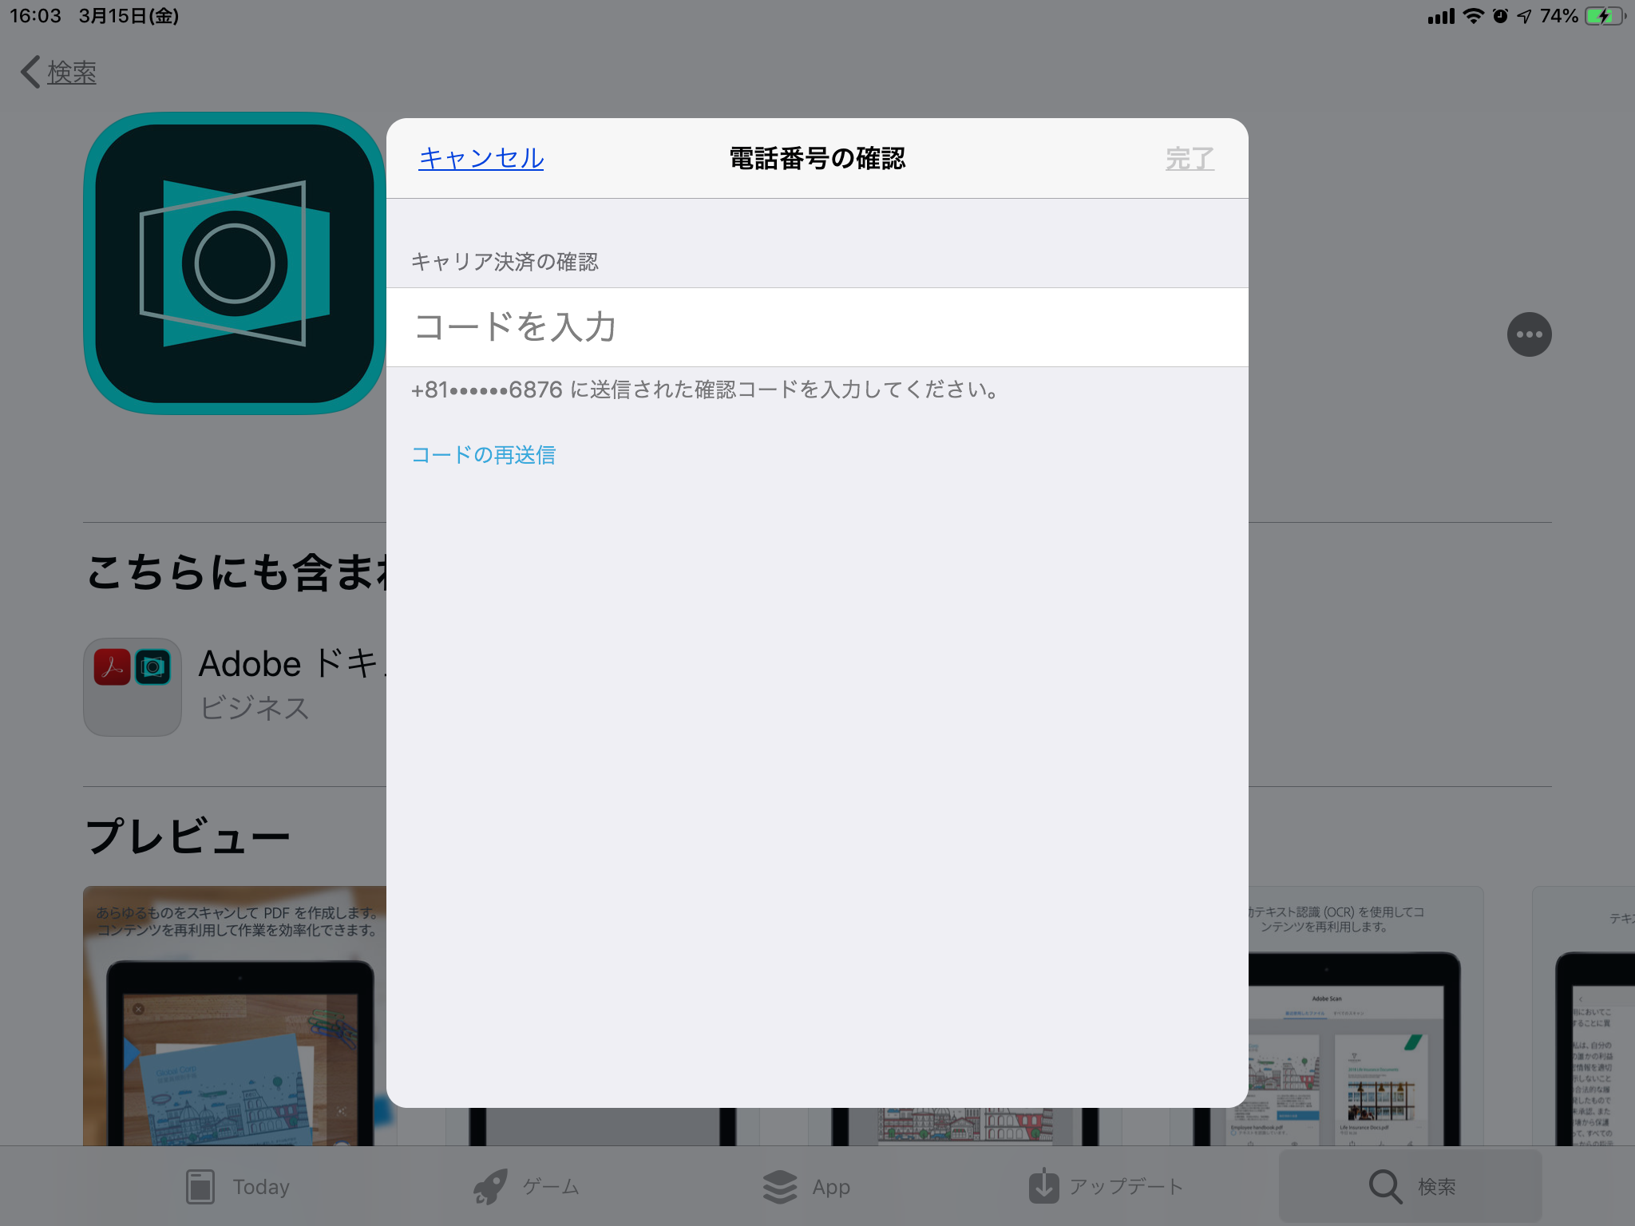Tap the alarm icon in the status bar
Viewport: 1635px width, 1226px height.
coord(1500,16)
